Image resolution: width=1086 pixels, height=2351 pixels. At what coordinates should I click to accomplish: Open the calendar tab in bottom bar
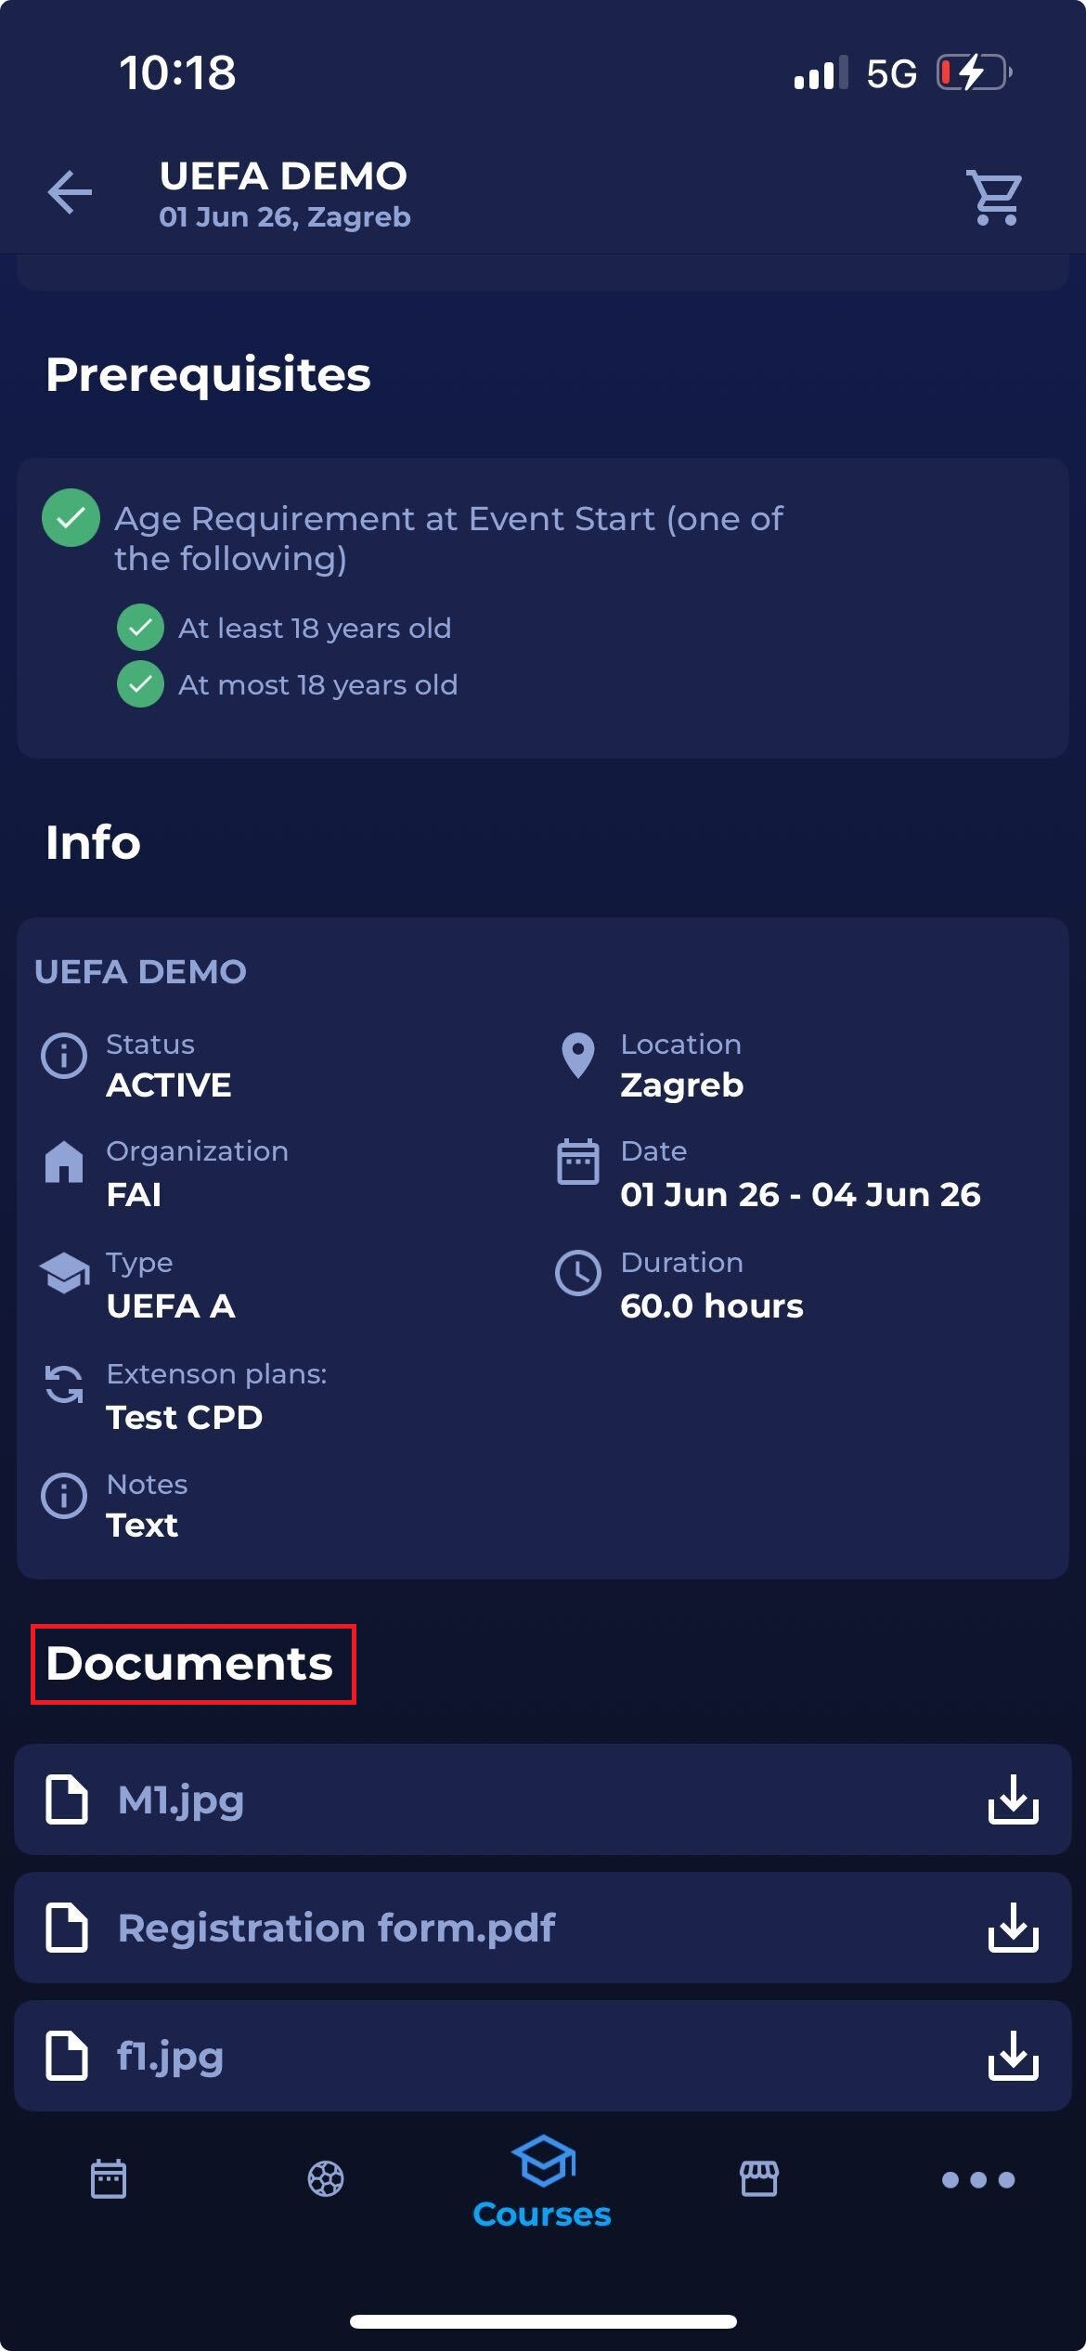point(109,2178)
